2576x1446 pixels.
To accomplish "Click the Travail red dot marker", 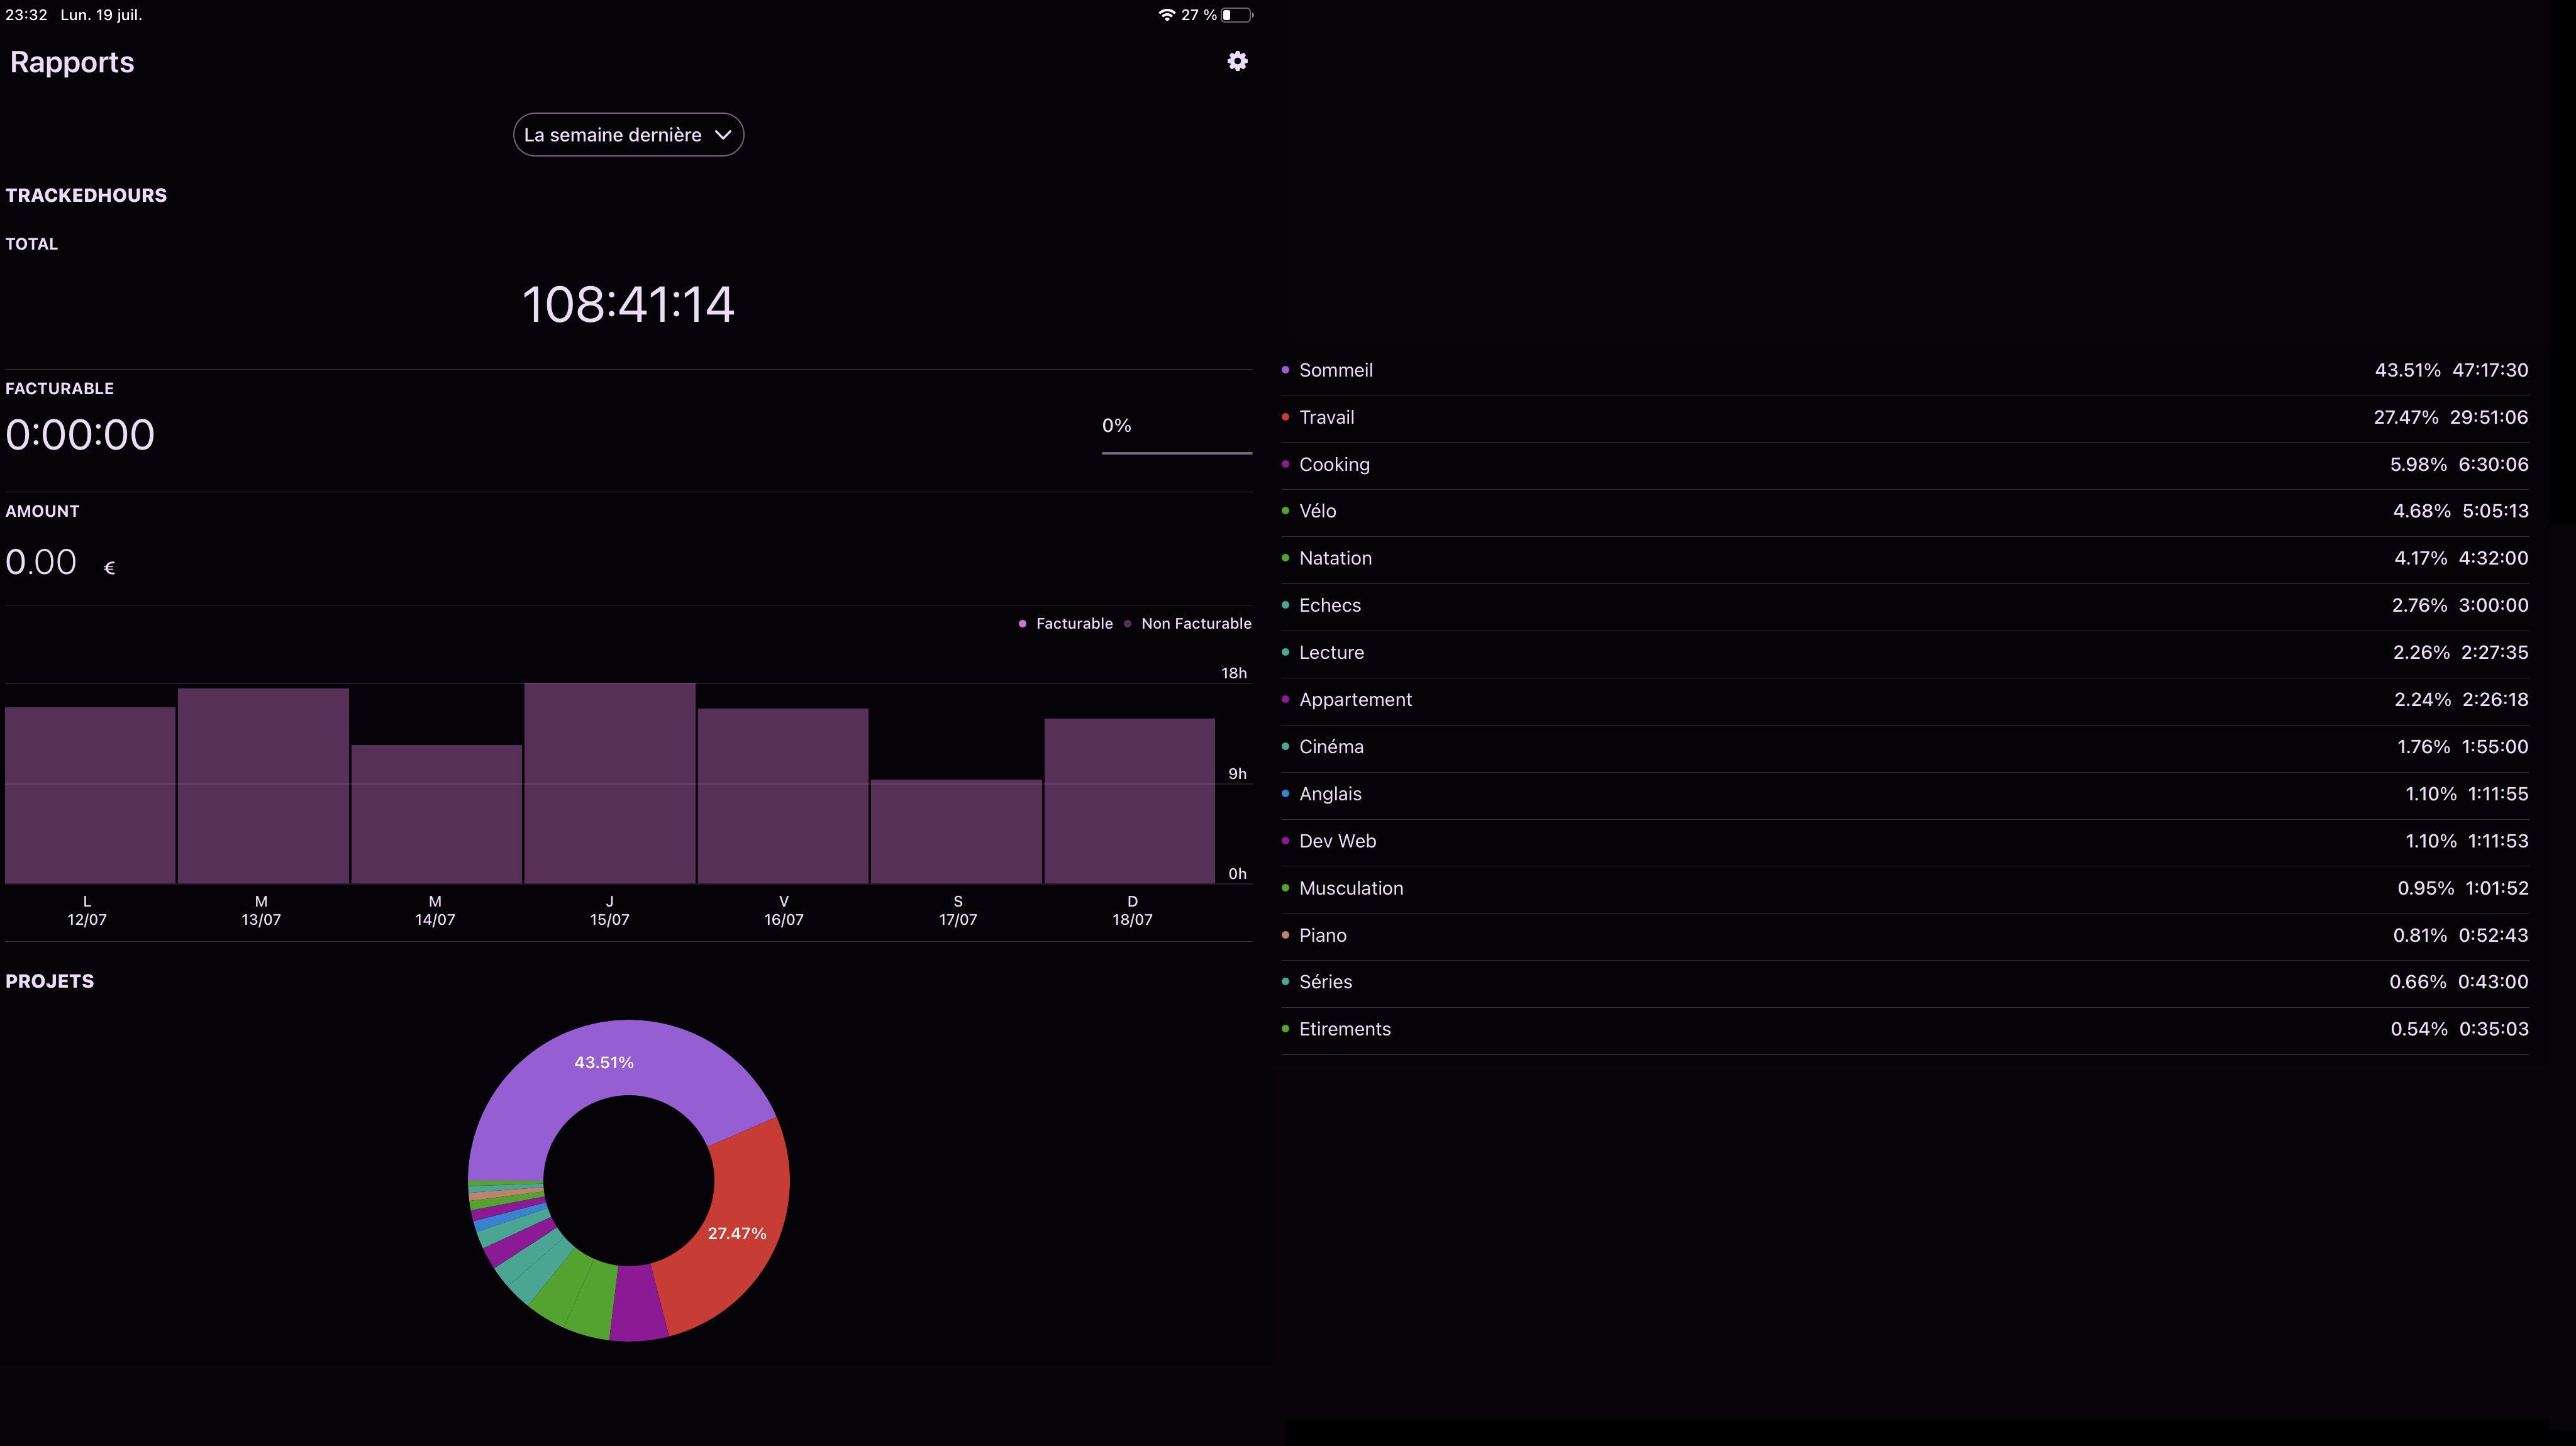I will (1285, 417).
